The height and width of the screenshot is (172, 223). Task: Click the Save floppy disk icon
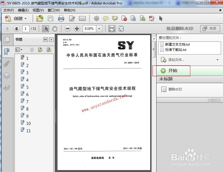pos(50,18)
